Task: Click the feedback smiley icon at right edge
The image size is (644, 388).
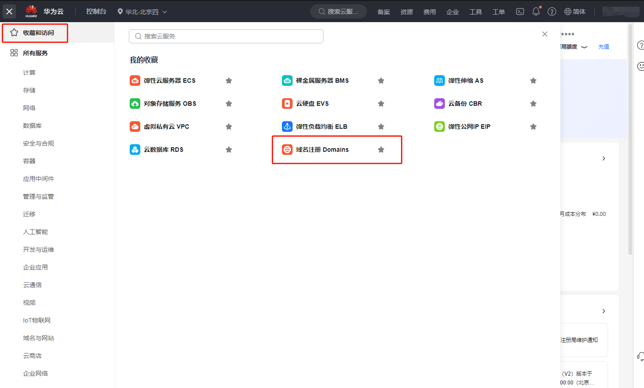Action: 640,66
